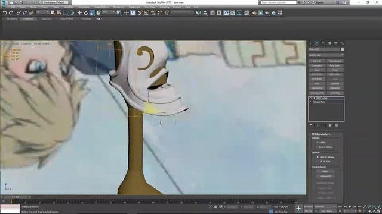Toggle FFD 3x3x3 modifier visibility eye

[x=311, y=99]
